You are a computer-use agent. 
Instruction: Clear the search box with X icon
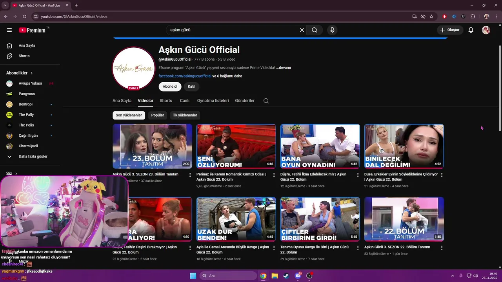(x=302, y=30)
